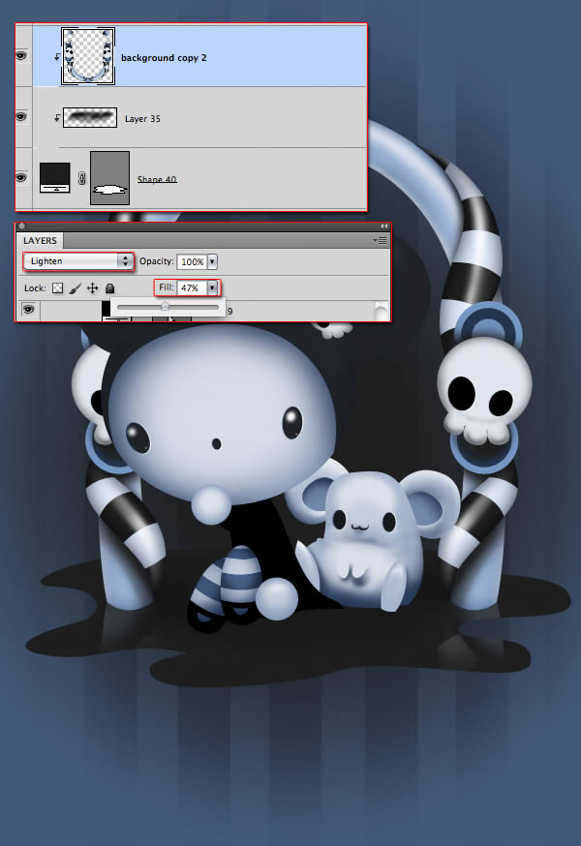Click the clipping mask arrow on Layer 35
Viewport: 581px width, 846px height.
click(57, 118)
